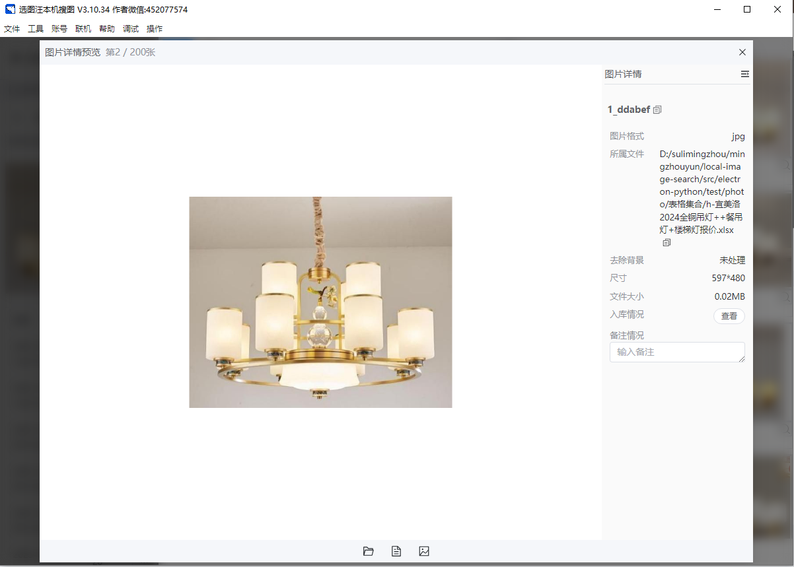Image resolution: width=794 pixels, height=567 pixels.
Task: Click the app logo in the title bar
Action: click(x=10, y=10)
